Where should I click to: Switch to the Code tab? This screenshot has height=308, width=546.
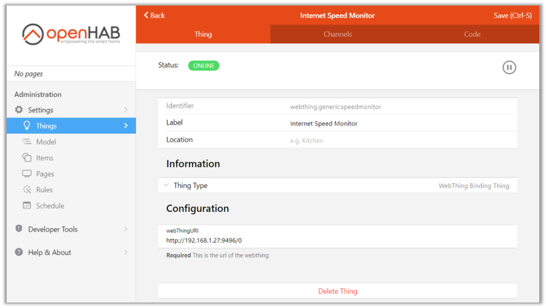pos(472,34)
